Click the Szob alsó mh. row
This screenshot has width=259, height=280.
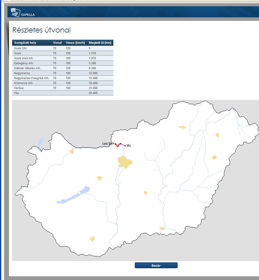63,58
